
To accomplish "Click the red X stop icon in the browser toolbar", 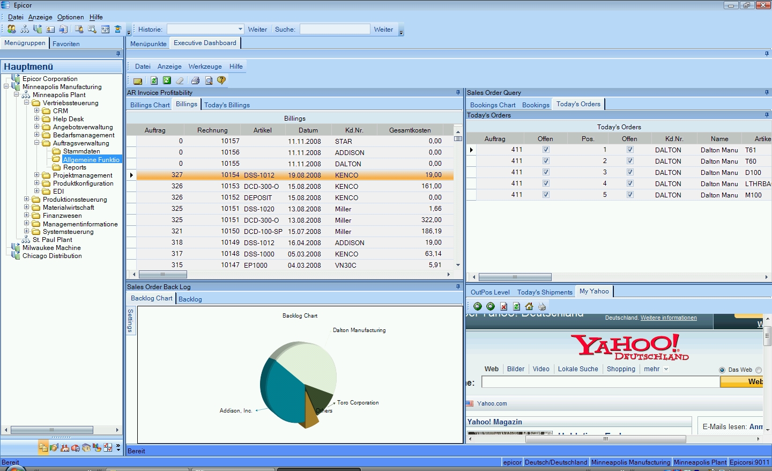I will click(503, 306).
